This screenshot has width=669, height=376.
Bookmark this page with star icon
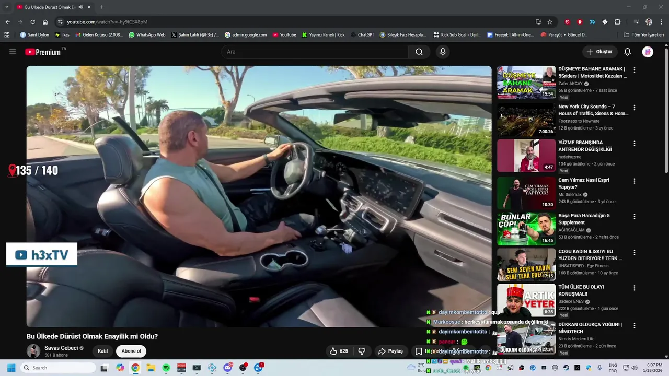550,22
